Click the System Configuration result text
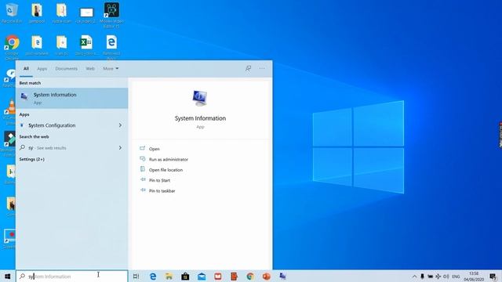 pyautogui.click(x=52, y=125)
